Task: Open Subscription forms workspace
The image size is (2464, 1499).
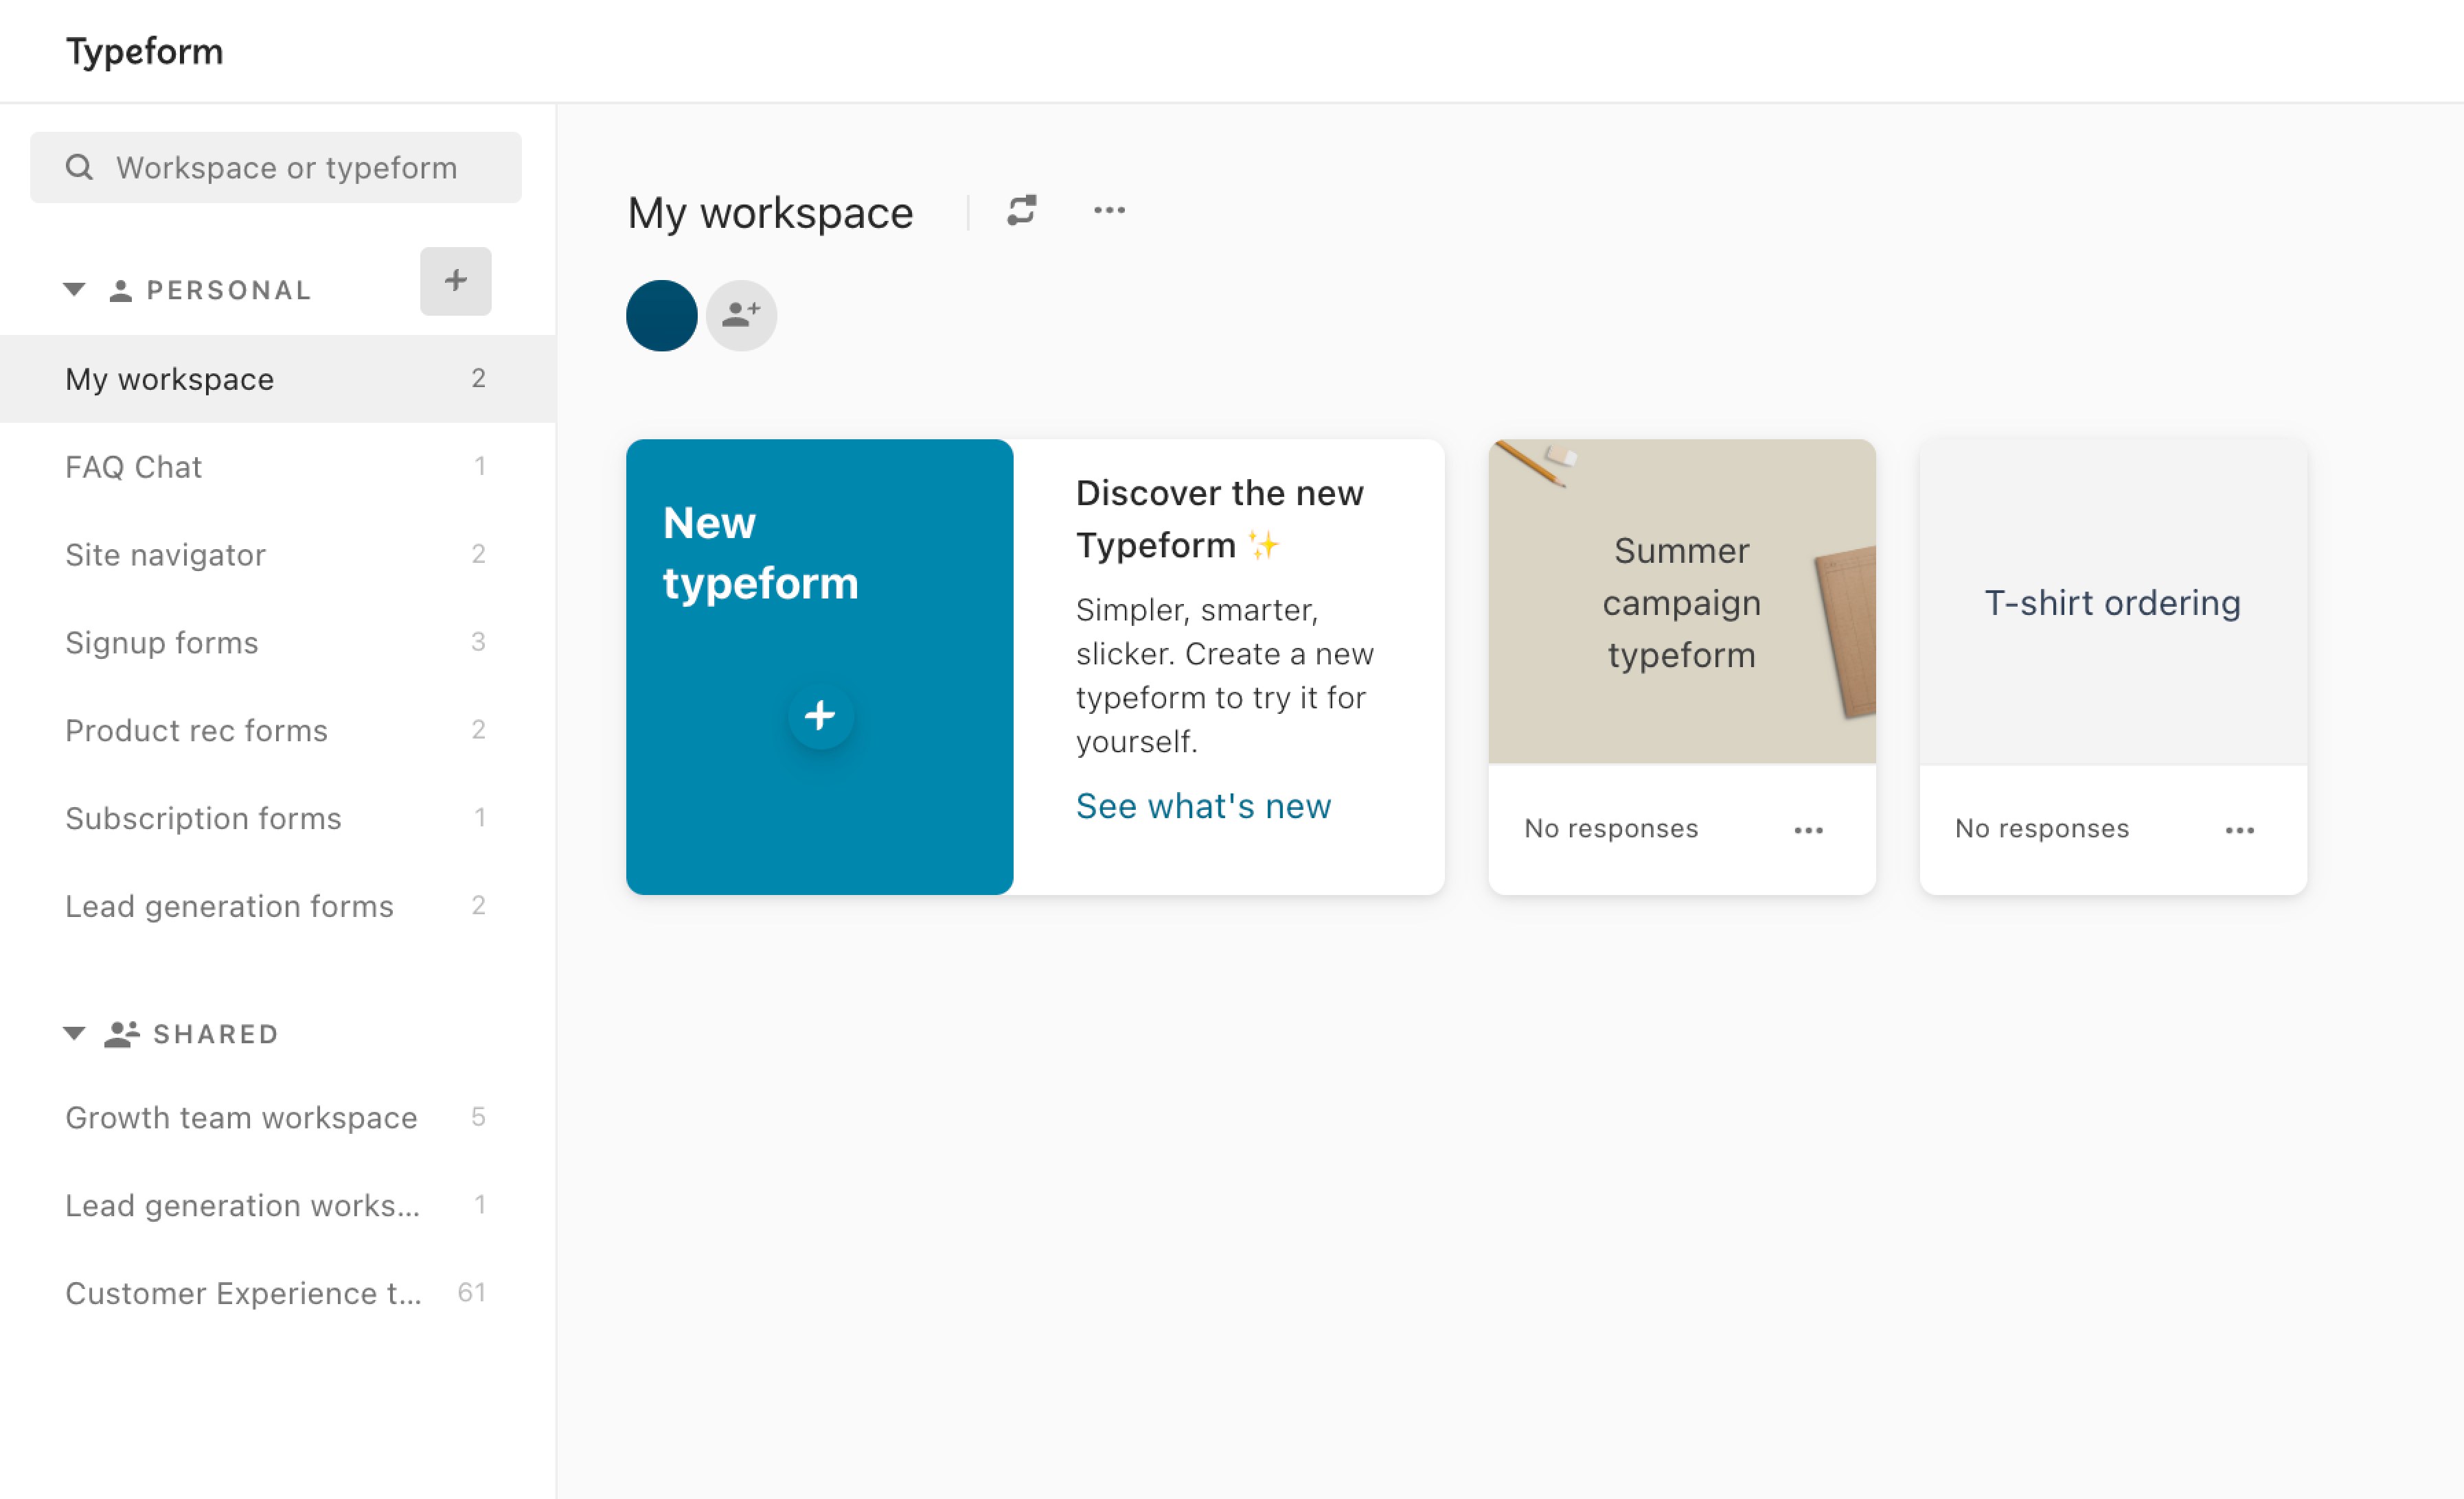Action: (x=278, y=818)
